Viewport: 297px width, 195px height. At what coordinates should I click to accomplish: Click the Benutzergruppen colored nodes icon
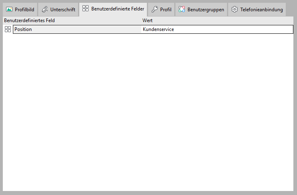click(x=181, y=9)
